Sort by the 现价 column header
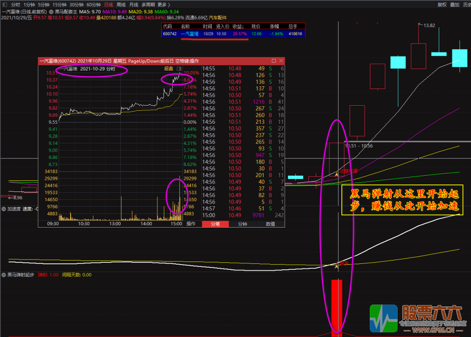Screen dimensions: 471x337 pyautogui.click(x=255, y=26)
